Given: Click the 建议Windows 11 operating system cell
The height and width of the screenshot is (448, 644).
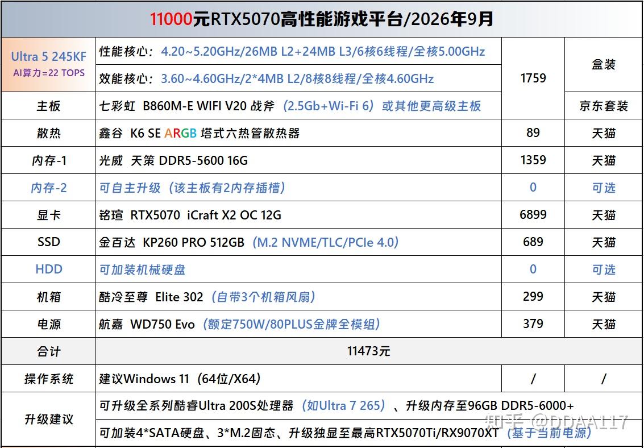Looking at the screenshot, I should click(x=298, y=379).
